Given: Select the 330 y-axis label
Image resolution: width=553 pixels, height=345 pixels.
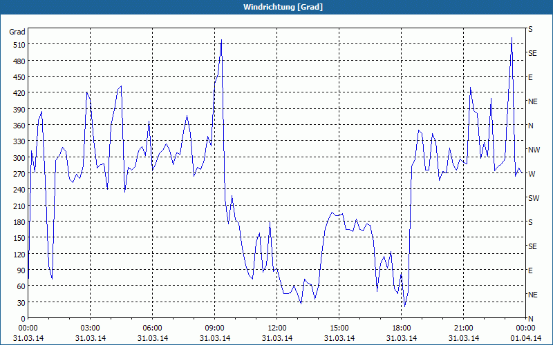Looking at the screenshot, I should pos(19,141).
